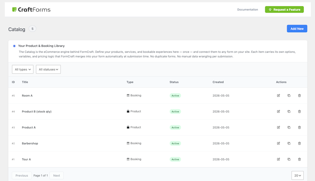
Task: Duplicate Product B (stock qty) item
Action: coord(289,111)
